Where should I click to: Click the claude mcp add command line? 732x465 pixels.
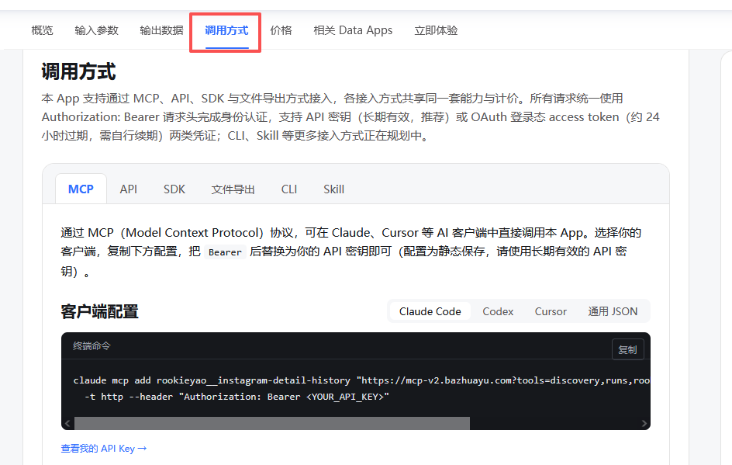point(361,380)
